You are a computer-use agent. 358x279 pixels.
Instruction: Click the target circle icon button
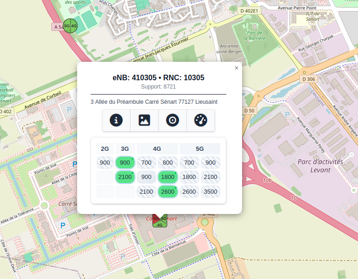(172, 120)
